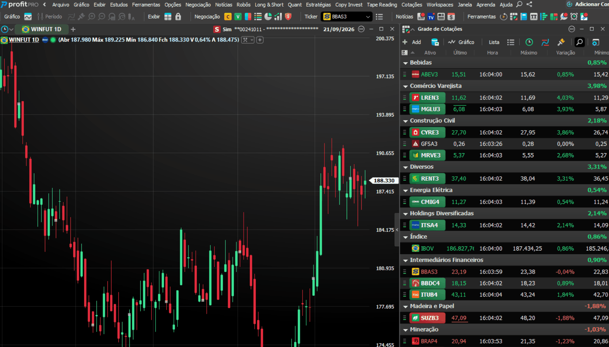The width and height of the screenshot is (609, 347).
Task: Click the database icon in Grade de Cotações
Action: [x=435, y=42]
